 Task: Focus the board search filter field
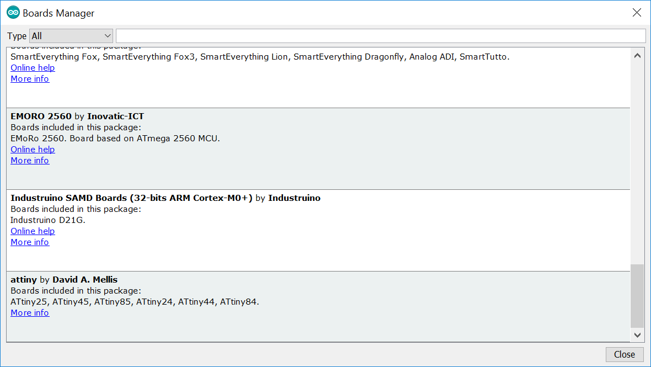[x=381, y=36]
